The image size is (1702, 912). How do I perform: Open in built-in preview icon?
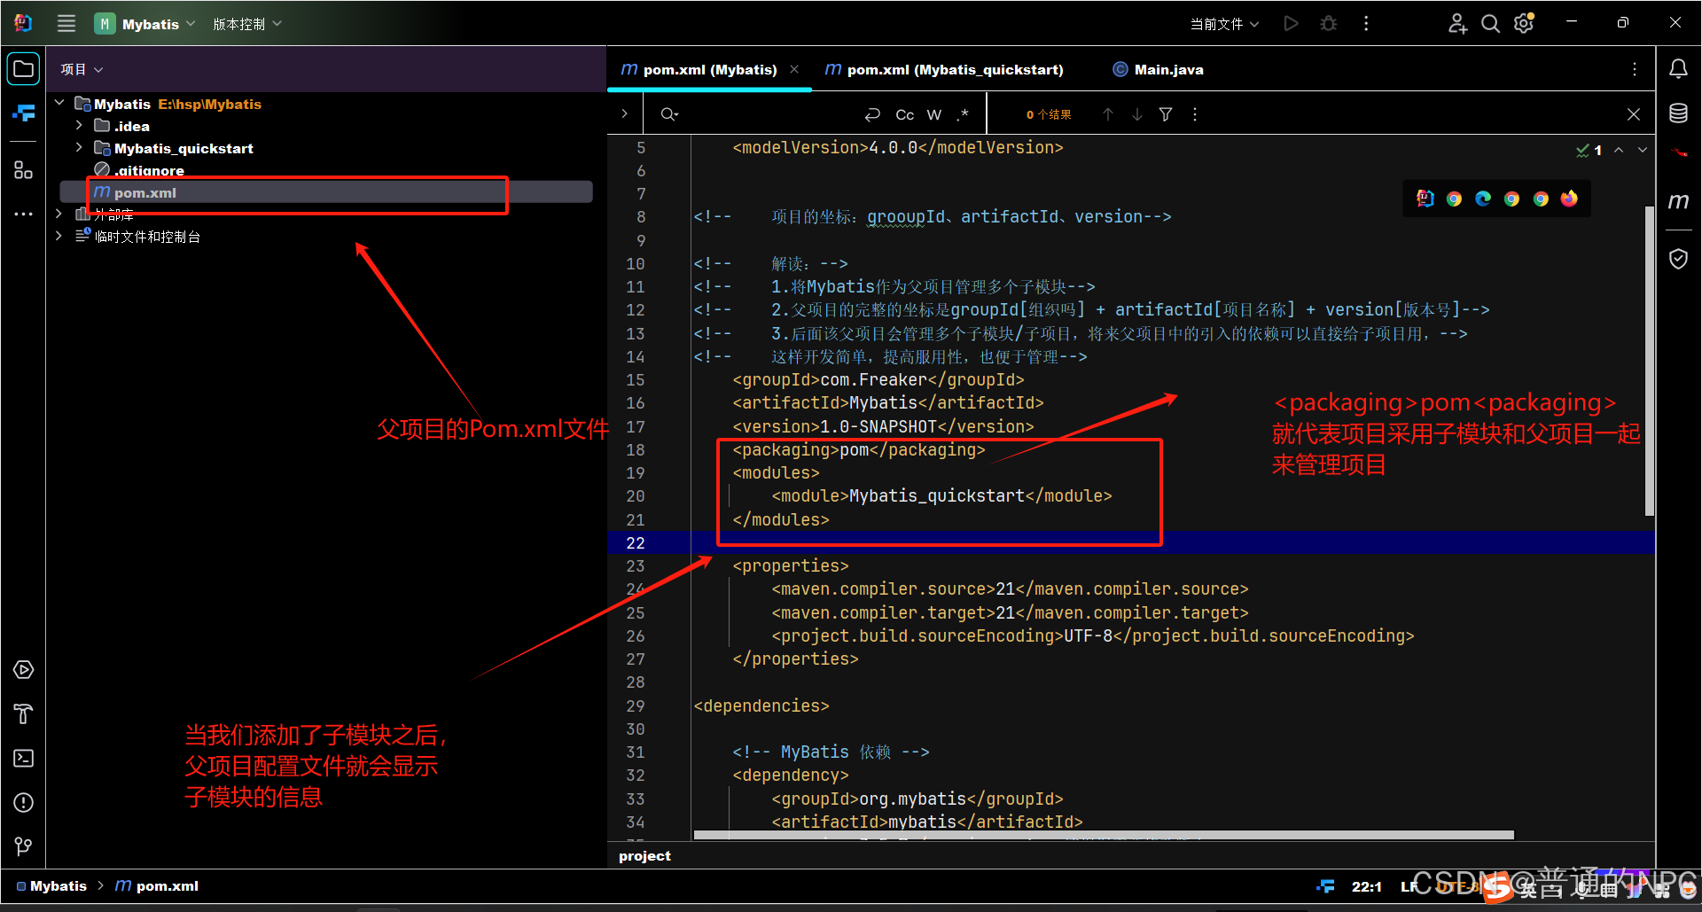tap(1425, 199)
